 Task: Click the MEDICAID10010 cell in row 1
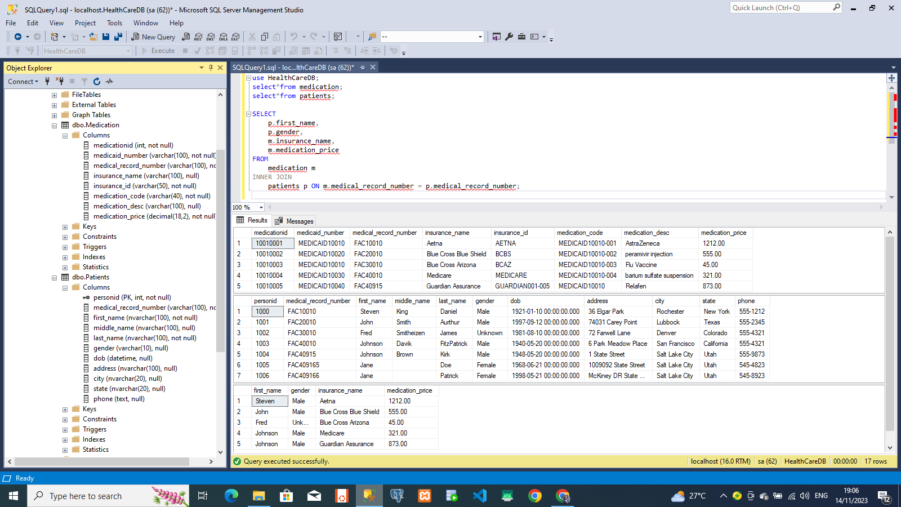(x=322, y=243)
